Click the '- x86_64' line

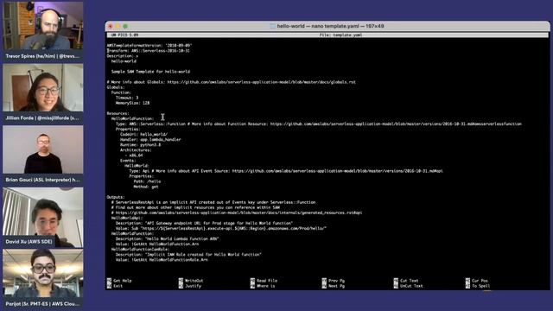134,155
